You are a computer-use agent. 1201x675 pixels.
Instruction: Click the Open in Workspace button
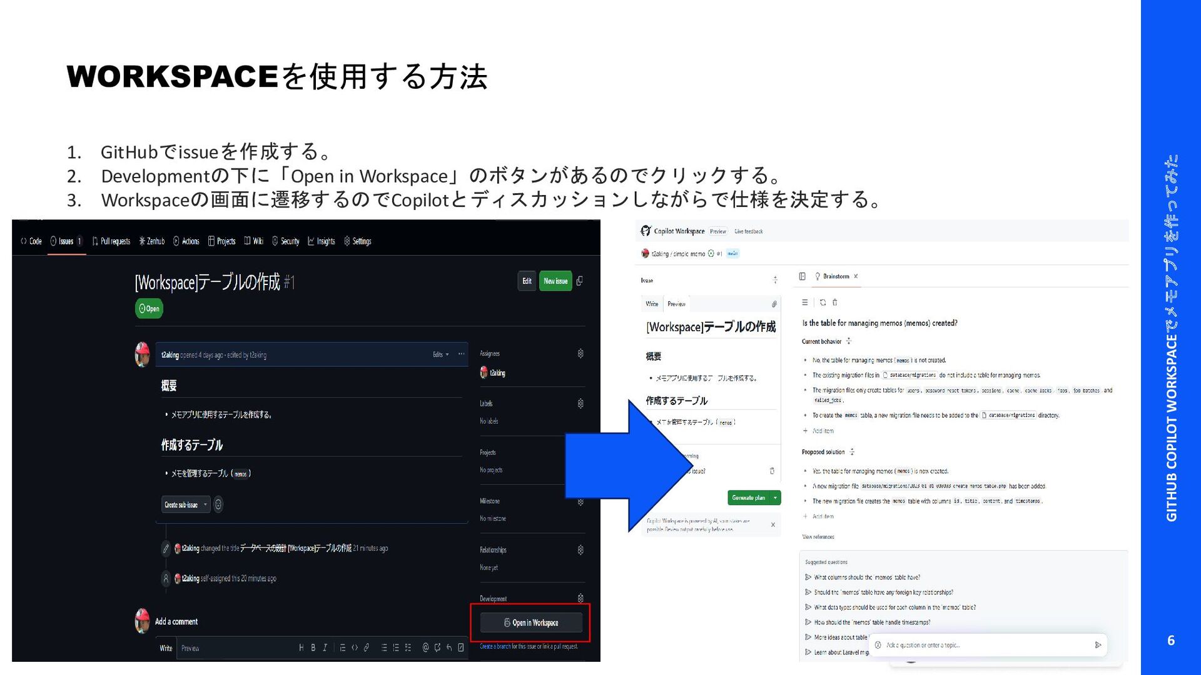click(531, 622)
